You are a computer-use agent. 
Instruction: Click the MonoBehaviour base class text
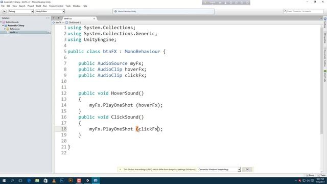pyautogui.click(x=143, y=51)
